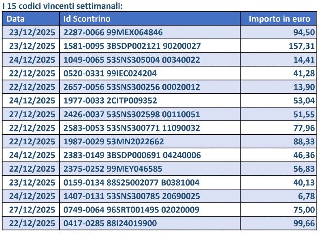Select receipt ID 2583-0053 53SNS300771 11090032
Viewport: 324px width, 236px height.
tap(132, 128)
